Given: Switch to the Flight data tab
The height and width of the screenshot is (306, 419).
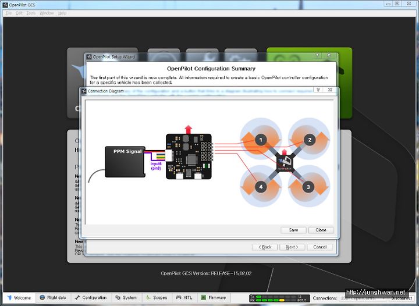Looking at the screenshot, I should point(53,298).
